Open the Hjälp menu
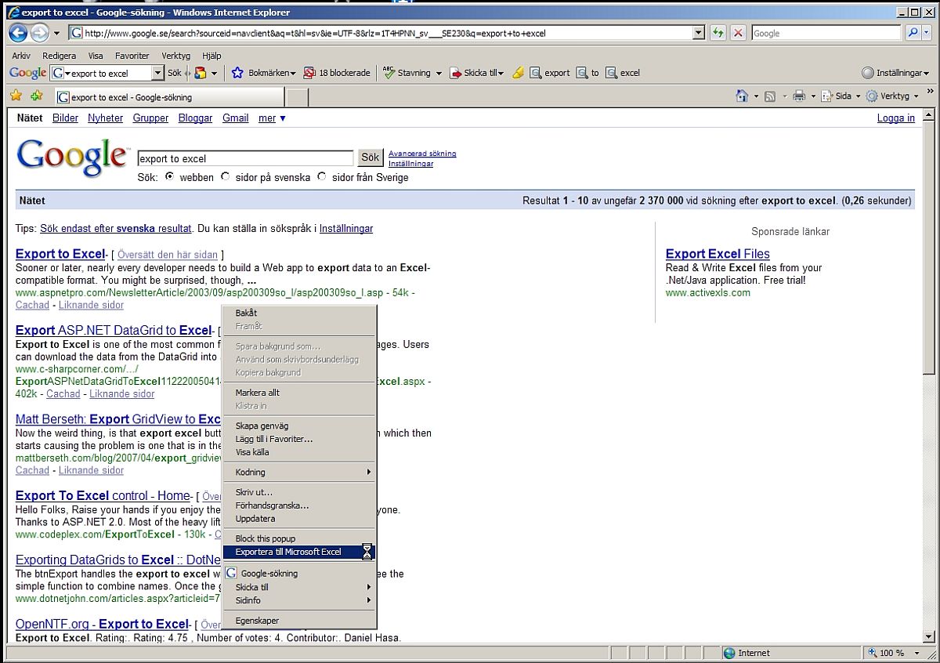The image size is (940, 663). pos(211,56)
